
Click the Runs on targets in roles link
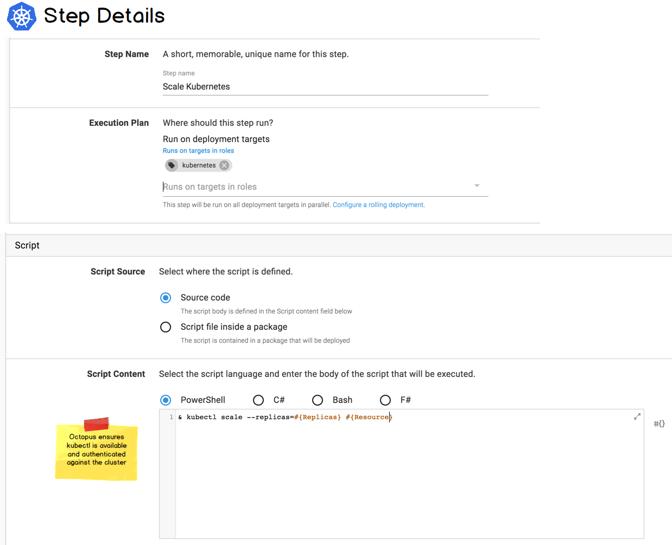198,150
